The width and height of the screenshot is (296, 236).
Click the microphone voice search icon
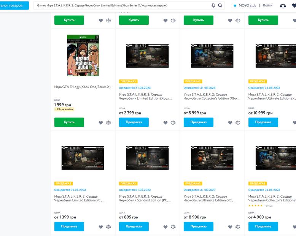(x=213, y=5)
